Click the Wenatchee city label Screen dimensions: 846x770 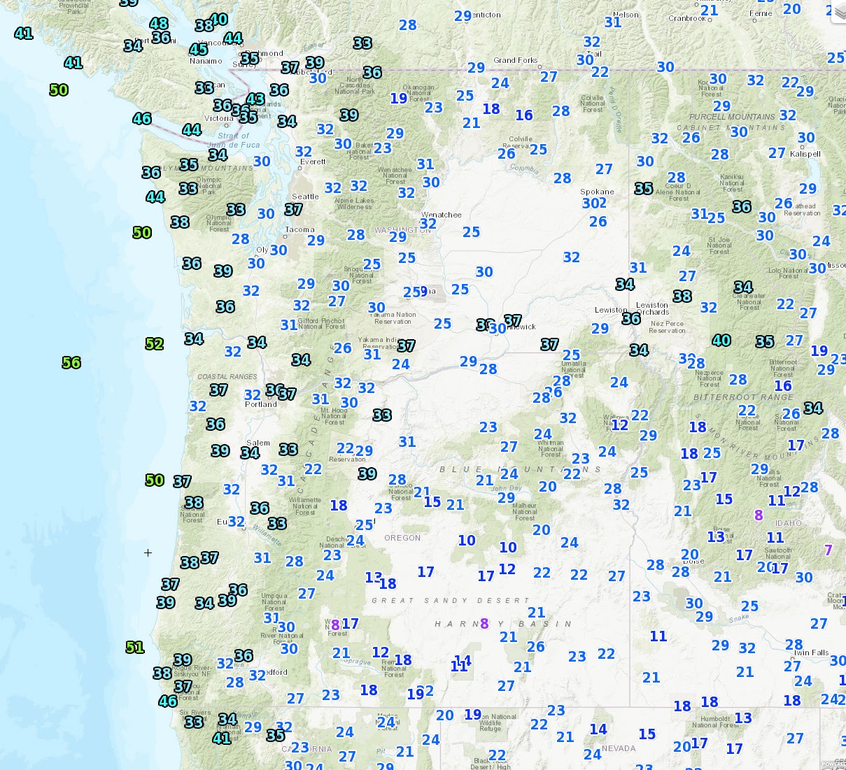[x=442, y=215]
